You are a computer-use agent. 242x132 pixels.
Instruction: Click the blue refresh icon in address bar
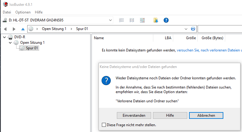[193, 29]
